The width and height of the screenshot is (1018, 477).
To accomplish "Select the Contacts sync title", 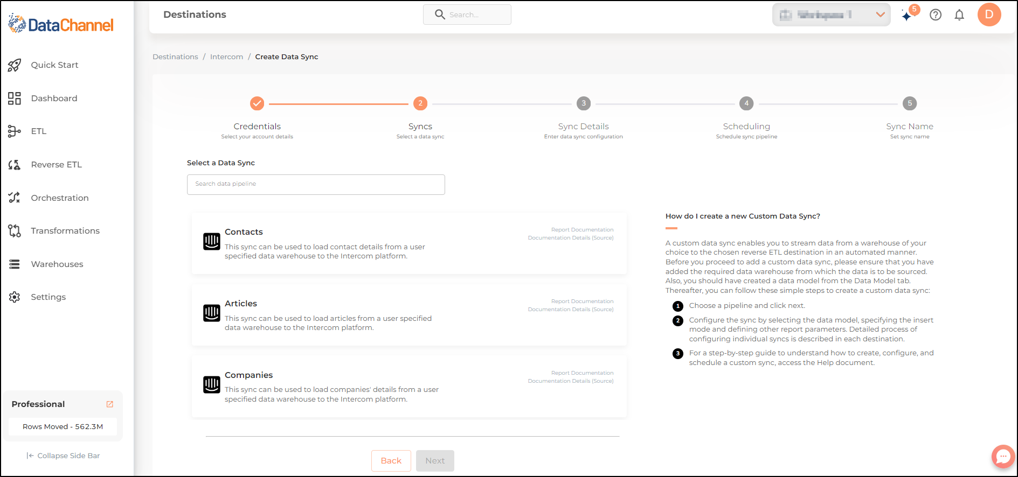I will pos(244,232).
